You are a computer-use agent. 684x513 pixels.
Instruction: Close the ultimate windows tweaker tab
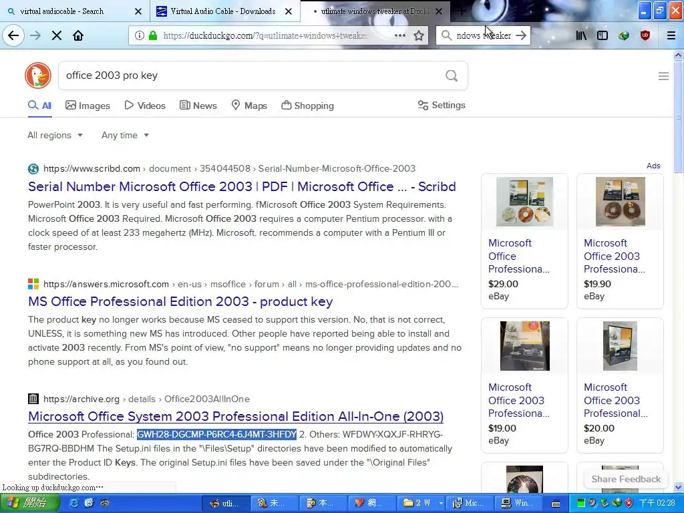(439, 11)
